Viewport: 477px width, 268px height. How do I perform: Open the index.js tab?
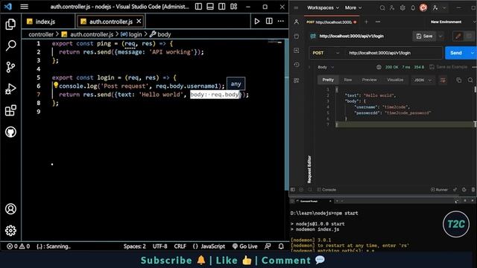[45, 22]
